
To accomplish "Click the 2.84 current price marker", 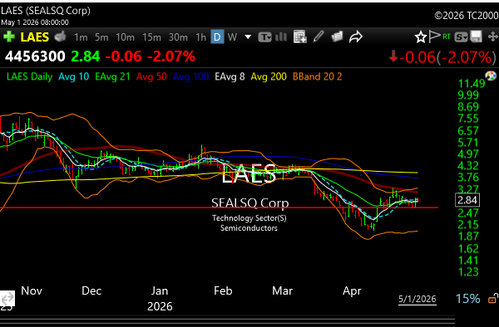I will (467, 200).
